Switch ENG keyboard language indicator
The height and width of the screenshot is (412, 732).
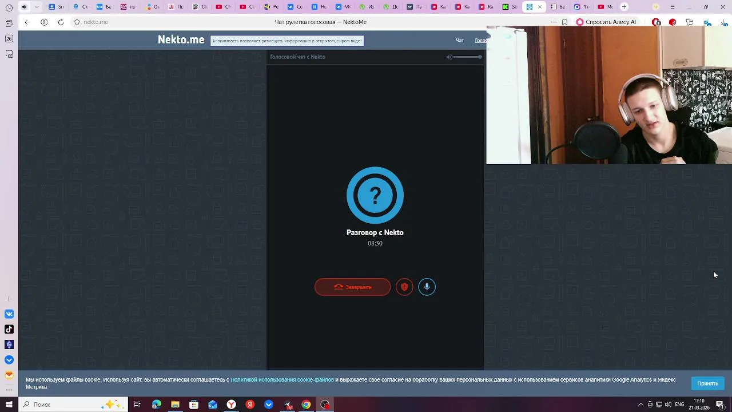679,405
